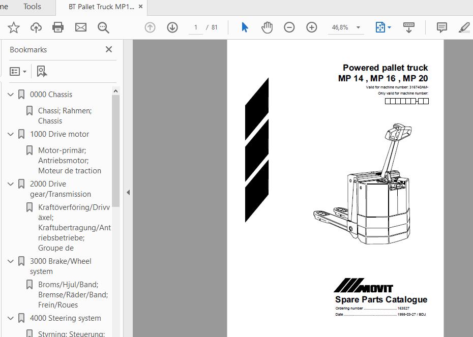Add a comment with the speech bubble icon
Viewport: 473px width, 337px height.
(x=441, y=27)
